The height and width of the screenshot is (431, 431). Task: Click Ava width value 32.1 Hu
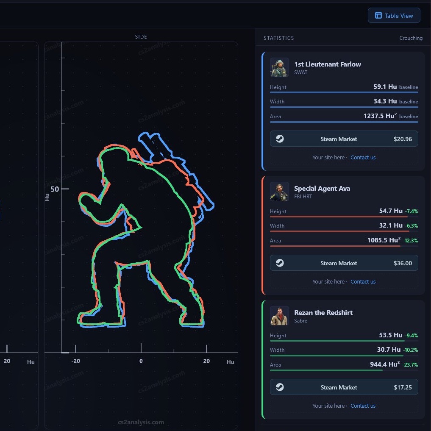coord(391,225)
